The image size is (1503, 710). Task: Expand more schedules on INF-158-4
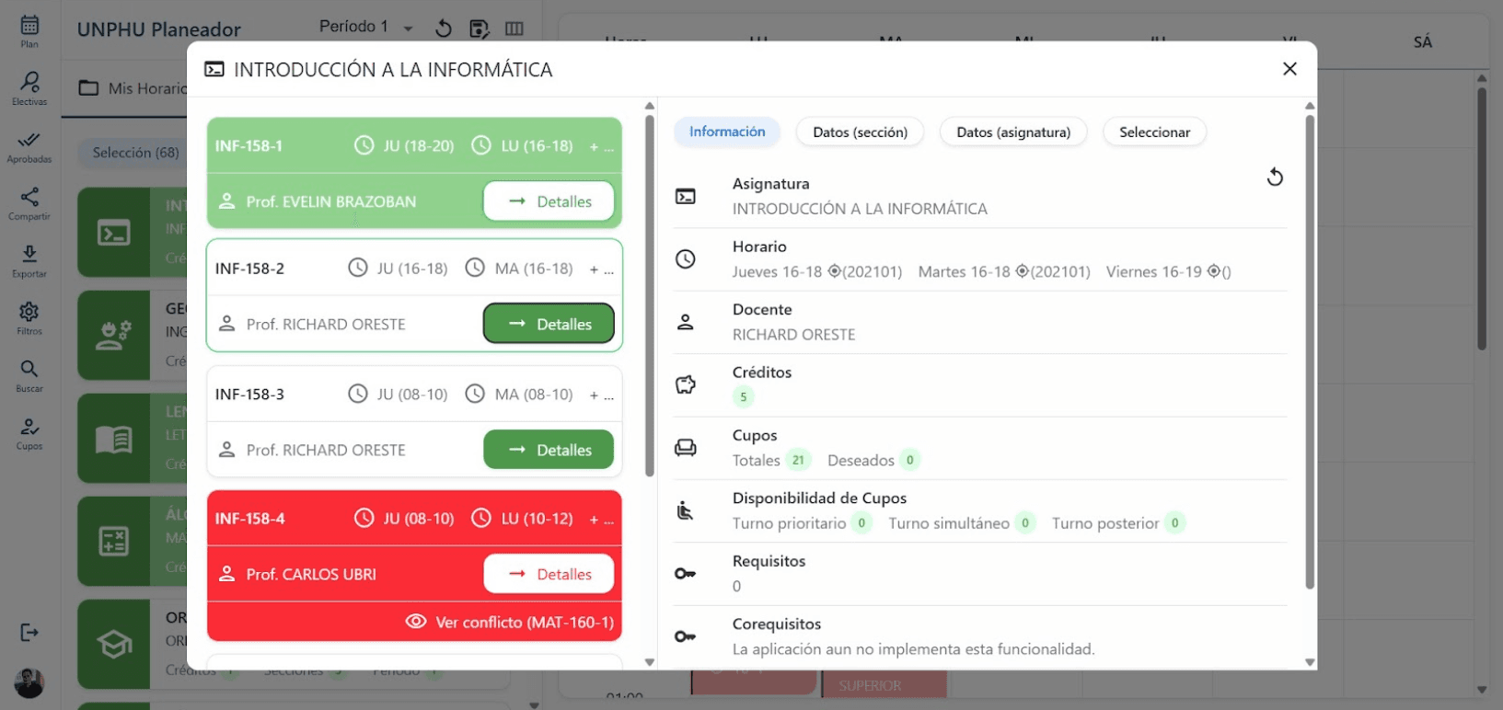point(601,519)
